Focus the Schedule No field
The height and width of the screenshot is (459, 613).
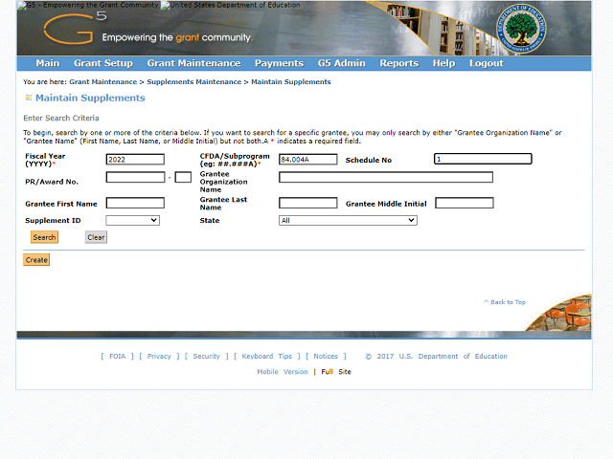[x=483, y=159]
